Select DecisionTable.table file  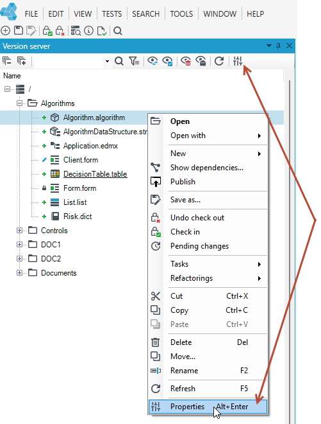pyautogui.click(x=95, y=174)
